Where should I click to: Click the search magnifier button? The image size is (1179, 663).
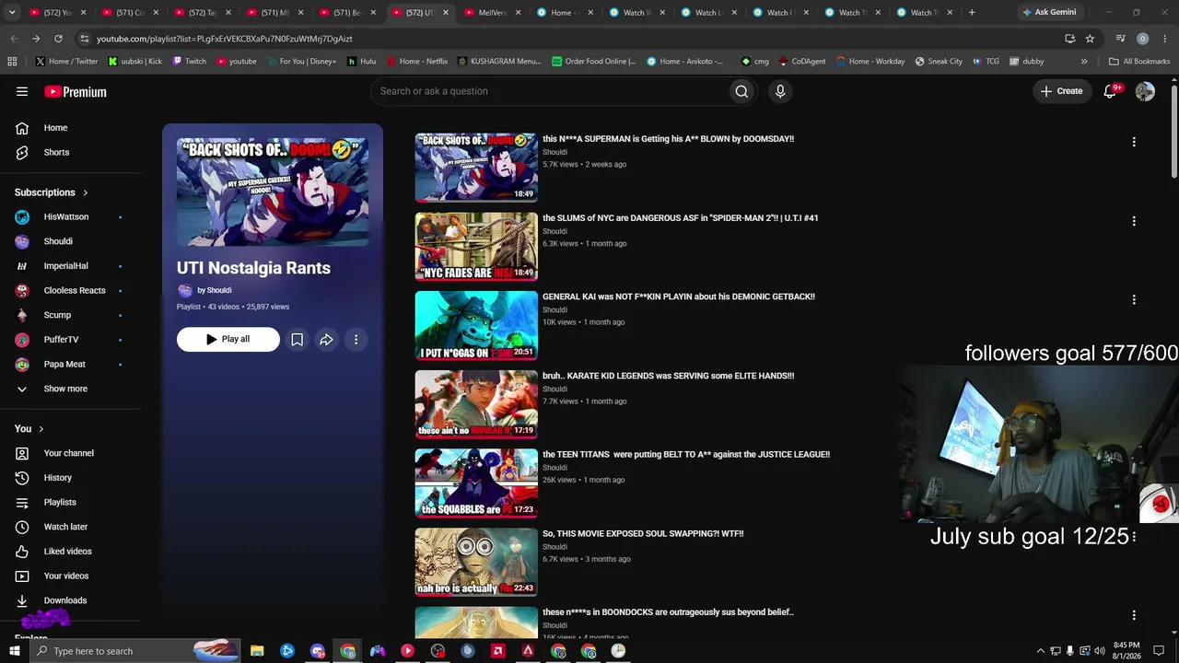(x=741, y=91)
